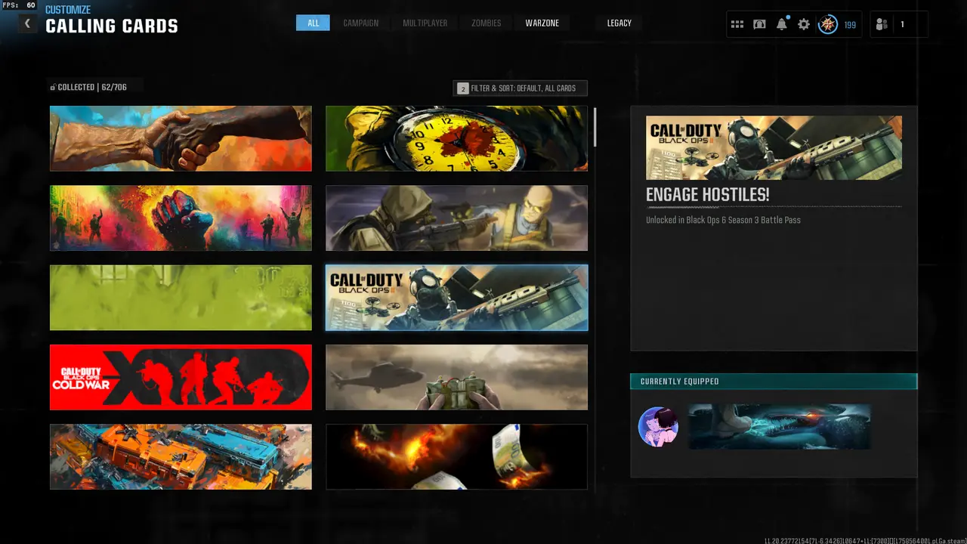Screen dimensions: 967x544
Task: Select the green gas cloud calling card
Action: (x=181, y=298)
